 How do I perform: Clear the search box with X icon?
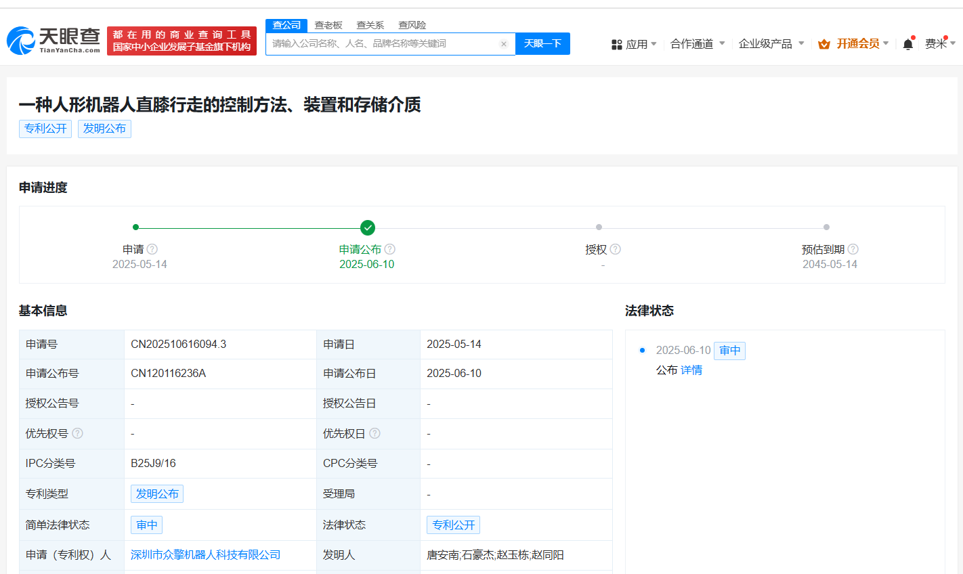click(504, 44)
